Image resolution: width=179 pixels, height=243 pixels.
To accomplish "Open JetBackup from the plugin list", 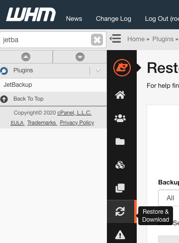I will [18, 85].
